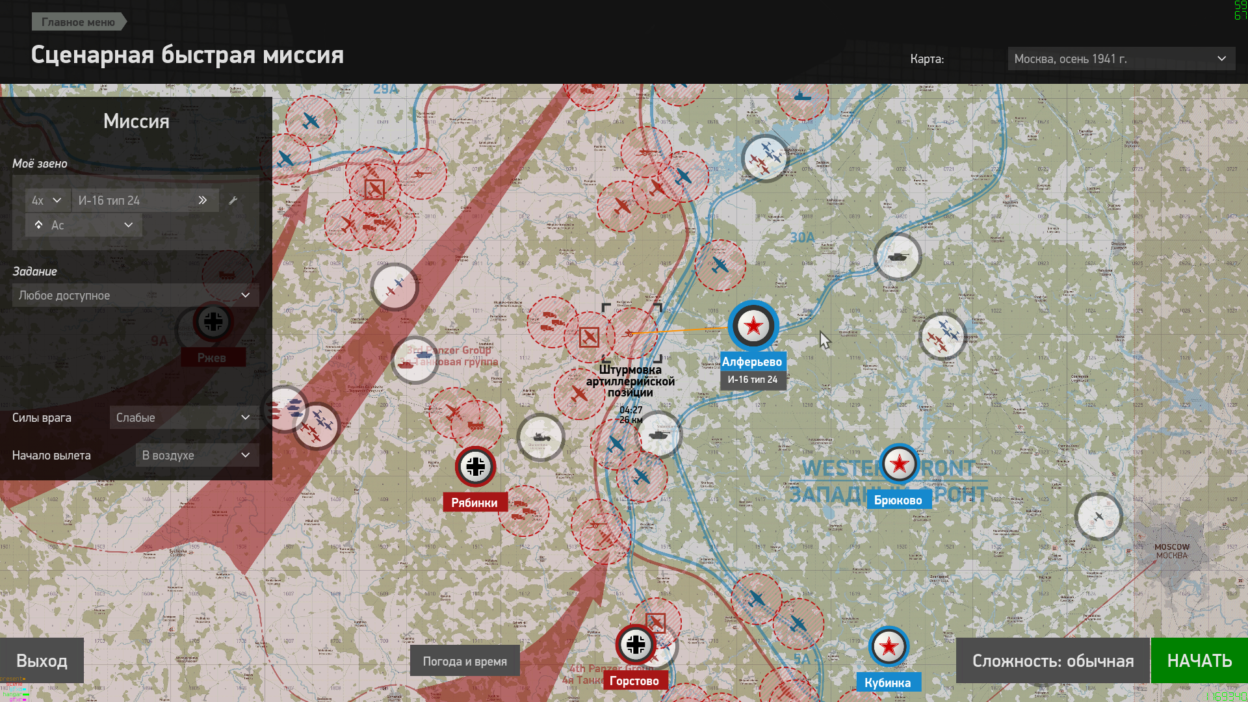
Task: Click dogfight planes marker east of Alferyevo
Action: tap(942, 337)
